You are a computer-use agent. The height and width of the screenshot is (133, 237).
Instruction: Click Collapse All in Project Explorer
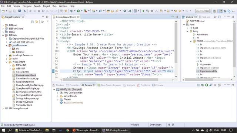coord(33,22)
